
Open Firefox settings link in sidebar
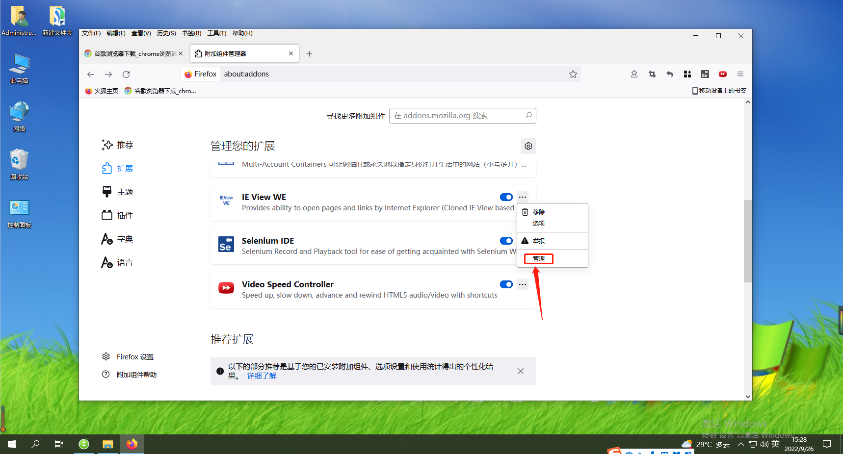[x=128, y=357]
